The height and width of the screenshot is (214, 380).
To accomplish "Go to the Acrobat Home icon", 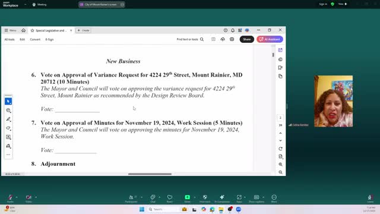I will (x=24, y=30).
